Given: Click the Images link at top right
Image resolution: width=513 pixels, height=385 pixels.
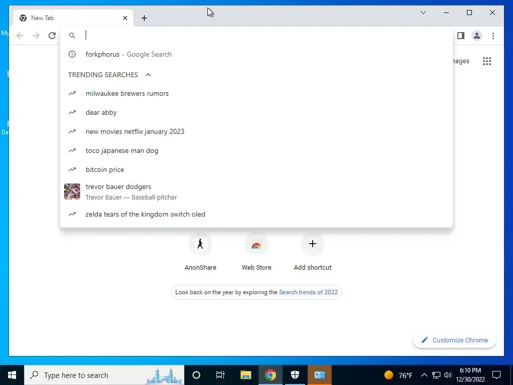Looking at the screenshot, I should (x=461, y=61).
